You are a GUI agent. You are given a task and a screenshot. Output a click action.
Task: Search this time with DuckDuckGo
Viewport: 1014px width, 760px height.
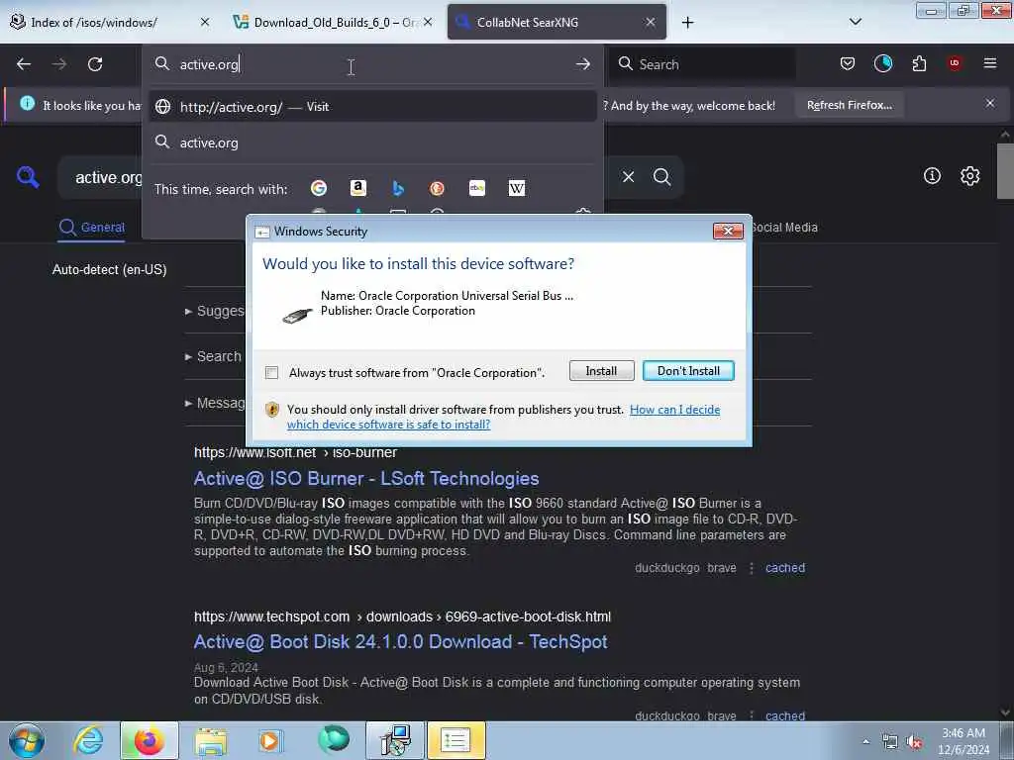pos(437,188)
